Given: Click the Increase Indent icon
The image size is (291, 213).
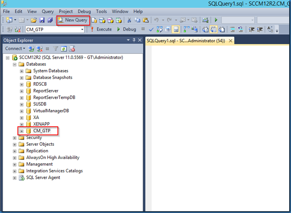Looking at the screenshot, I should tap(260, 29).
